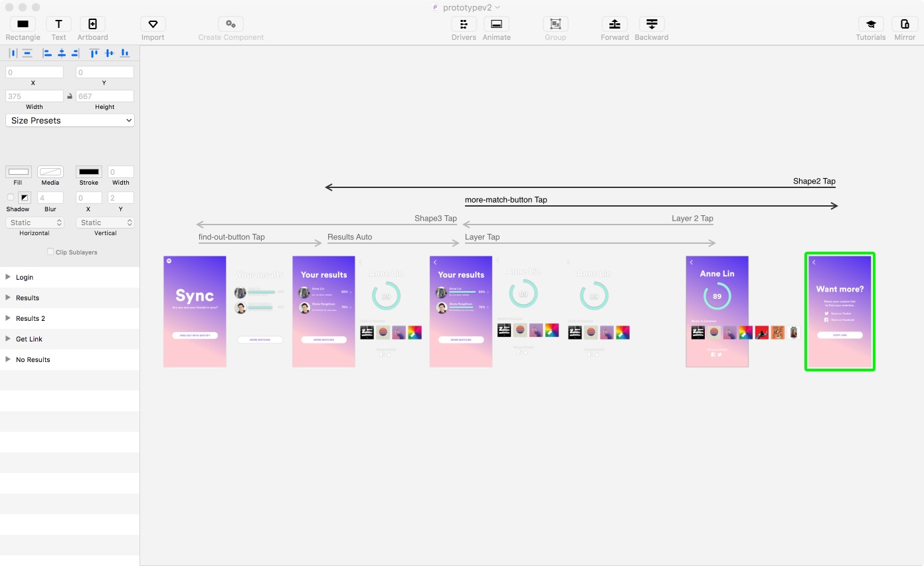Open the Mirror option
Image resolution: width=924 pixels, height=566 pixels.
(905, 24)
